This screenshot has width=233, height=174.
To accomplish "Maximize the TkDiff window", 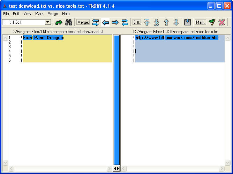I will [x=219, y=6].
